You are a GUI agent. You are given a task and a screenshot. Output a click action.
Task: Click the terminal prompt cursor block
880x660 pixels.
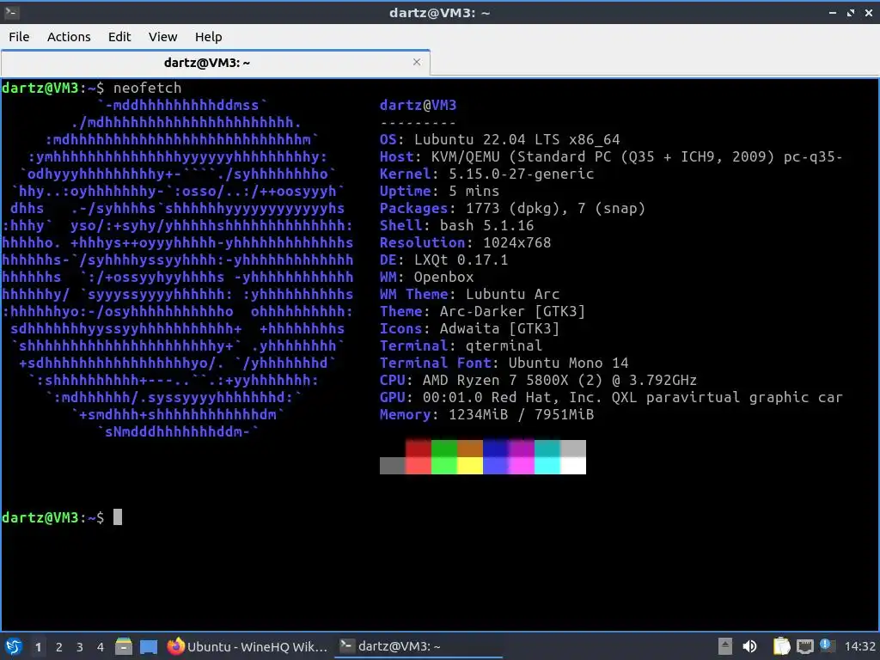pyautogui.click(x=117, y=516)
